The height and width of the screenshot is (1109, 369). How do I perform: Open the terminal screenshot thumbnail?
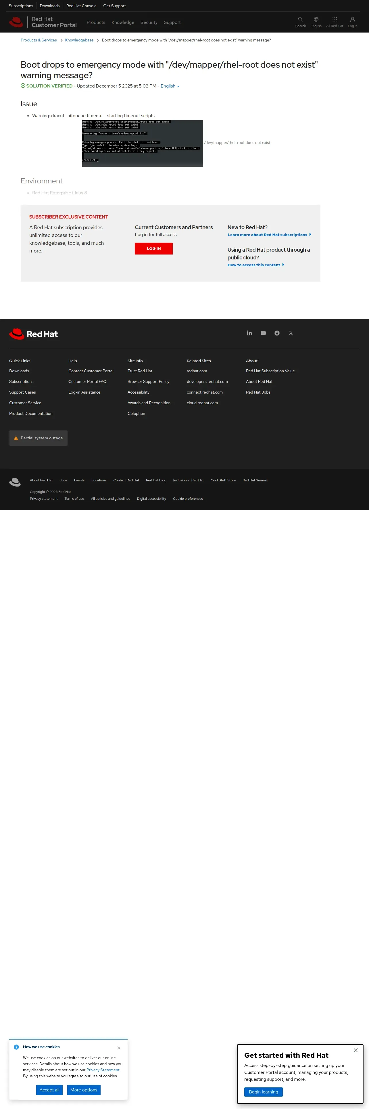click(x=142, y=143)
